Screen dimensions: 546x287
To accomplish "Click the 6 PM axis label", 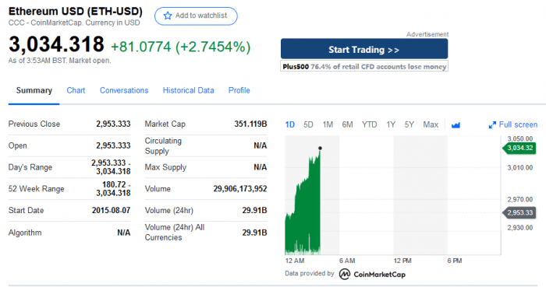I will [455, 261].
